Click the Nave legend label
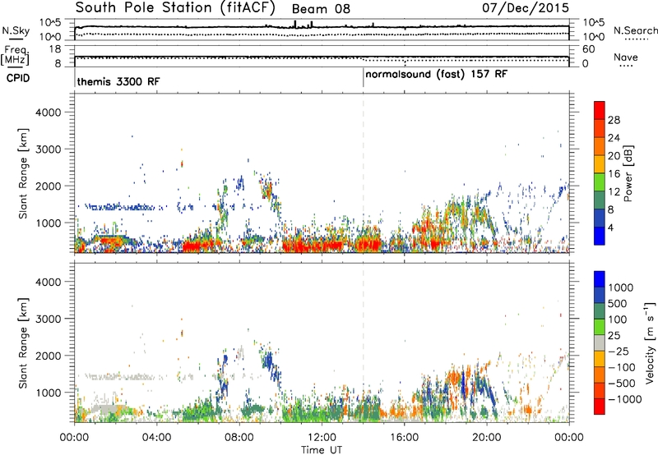The image size is (658, 455). click(x=626, y=57)
